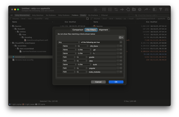Select SelectEncodingsPanel.swift in the left pane
The image size is (179, 117).
(x=37, y=40)
